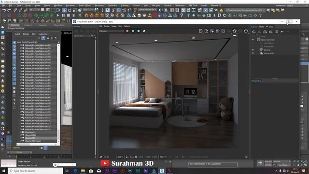Open the Modeling ribbon tab
This screenshot has height=174, width=309.
[15, 25]
